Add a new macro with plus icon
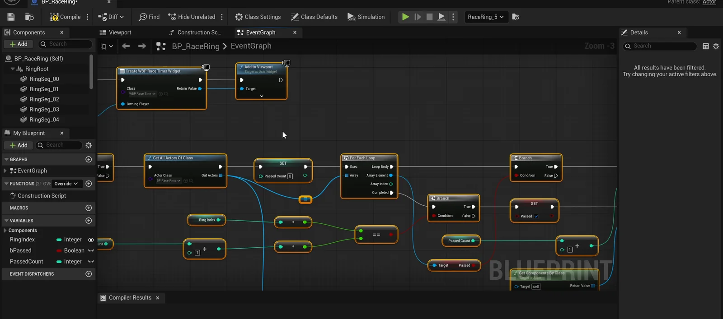Viewport: 723px width, 319px height. tap(89, 208)
